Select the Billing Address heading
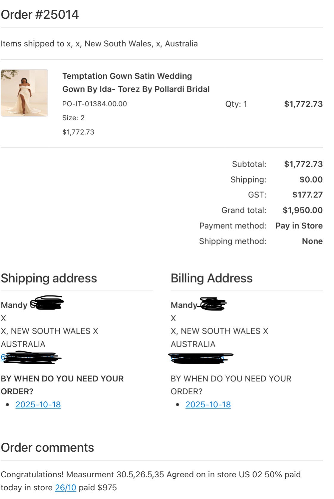Screen dimensions: 334x499 [212, 278]
